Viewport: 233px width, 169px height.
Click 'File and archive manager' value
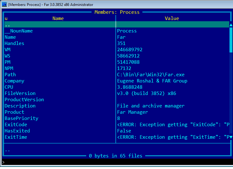[x=151, y=106]
